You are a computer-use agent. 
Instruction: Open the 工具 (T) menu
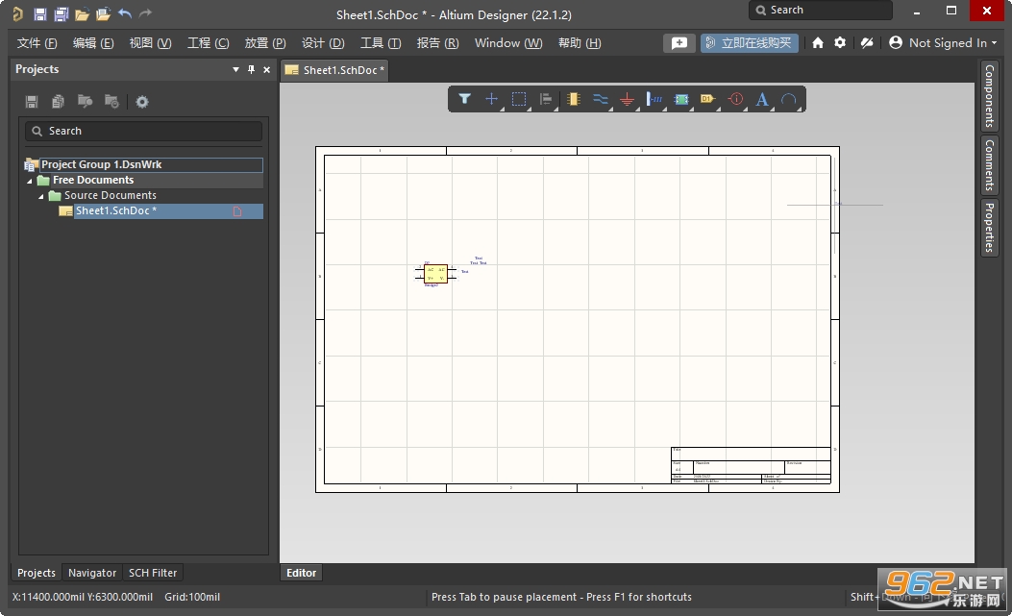(x=381, y=42)
